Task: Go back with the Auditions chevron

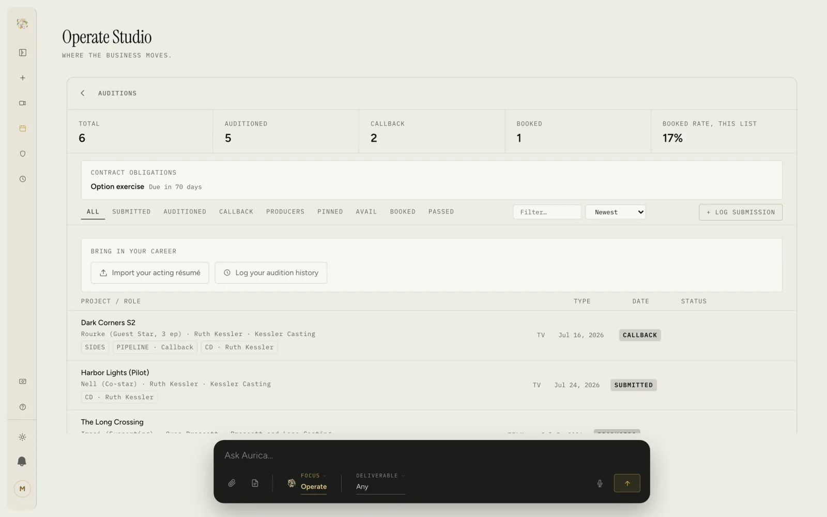Action: pyautogui.click(x=82, y=93)
